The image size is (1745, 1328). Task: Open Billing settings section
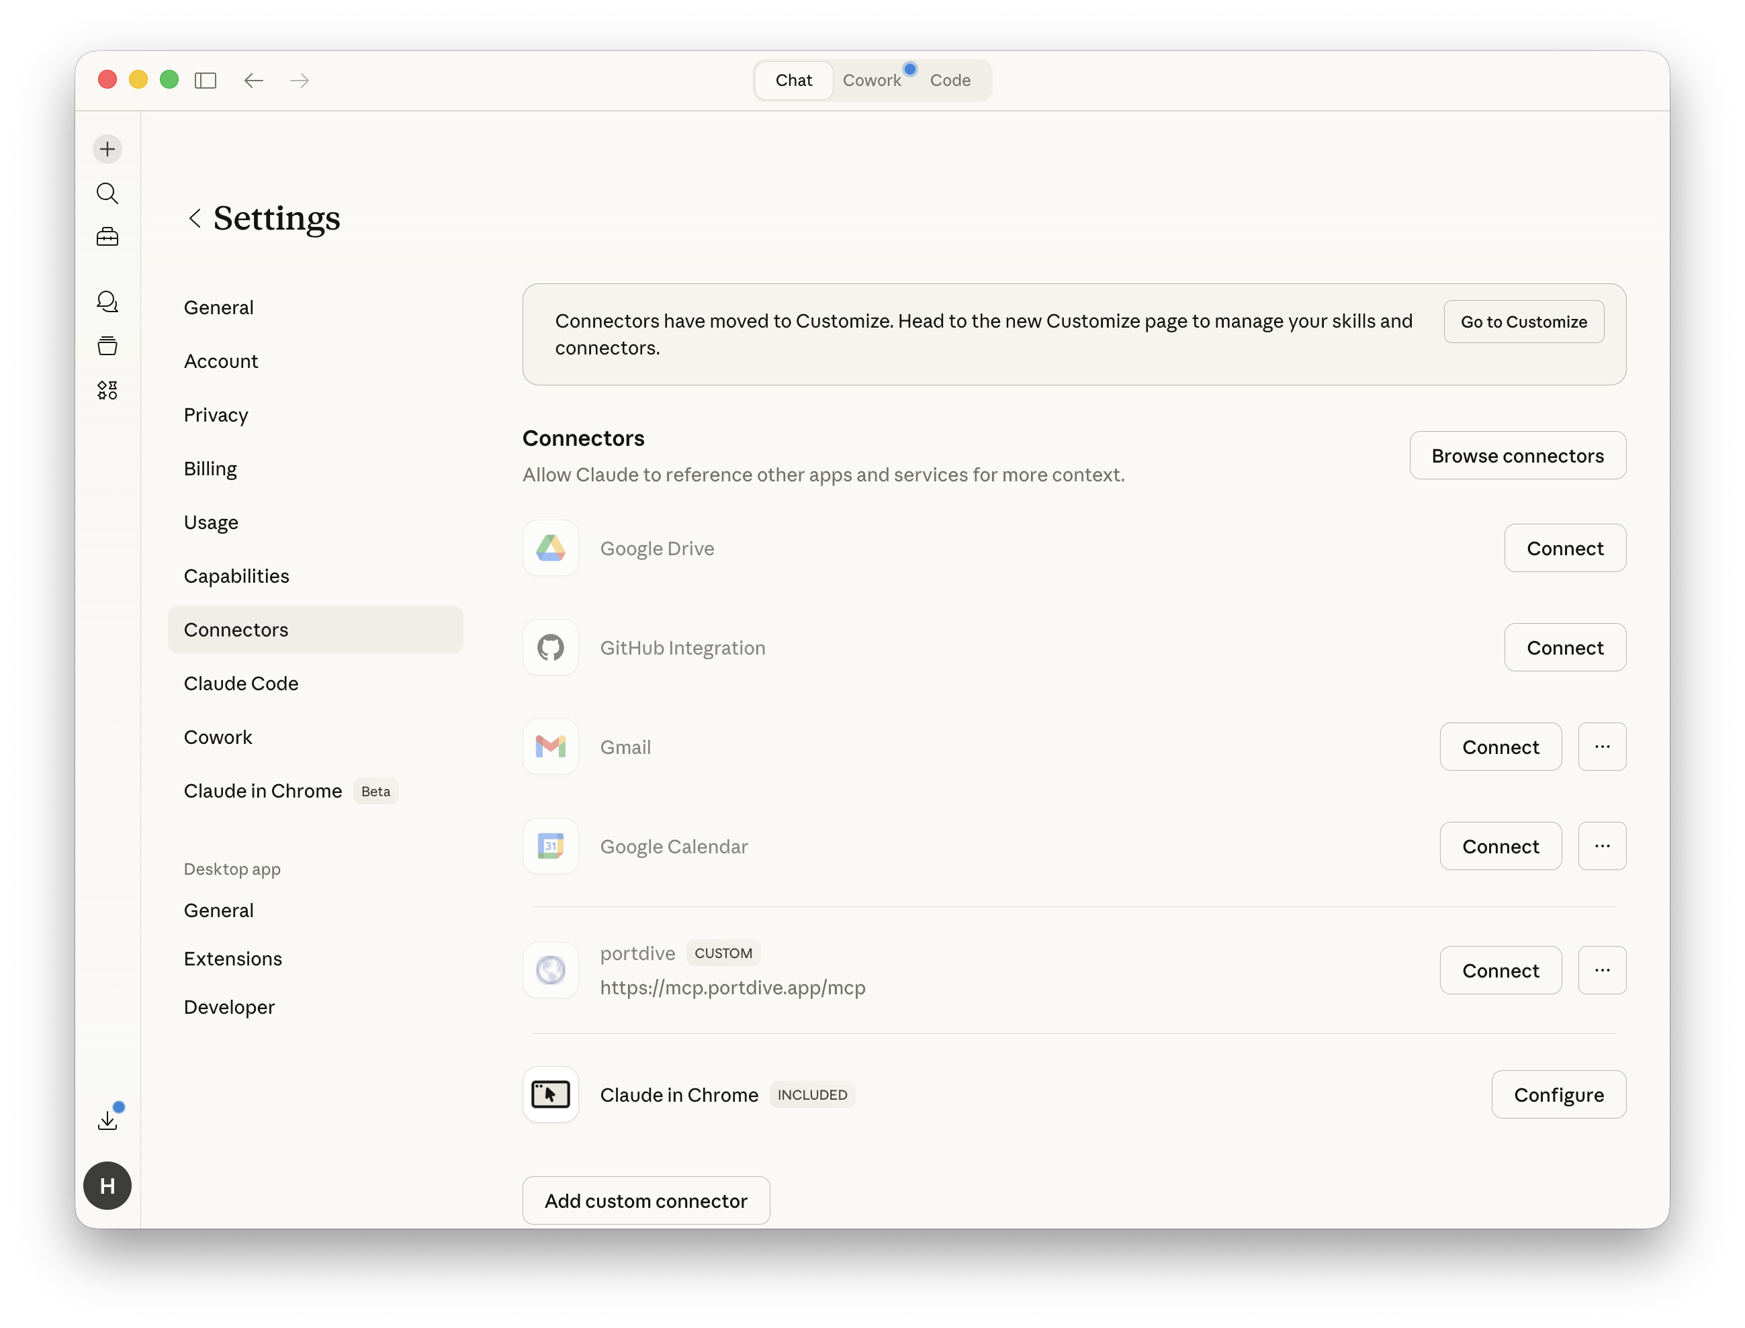[315, 469]
